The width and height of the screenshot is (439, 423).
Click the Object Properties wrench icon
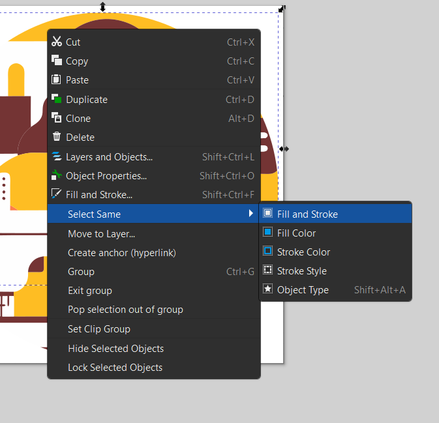point(57,175)
